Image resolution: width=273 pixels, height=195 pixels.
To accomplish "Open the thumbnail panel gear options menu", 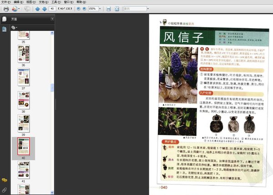I will [14, 27].
